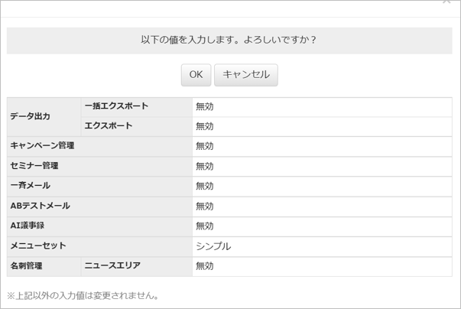The height and width of the screenshot is (309, 461).
Task: Click the footnote 上記以外の入力値は変更されません
Action: (83, 295)
